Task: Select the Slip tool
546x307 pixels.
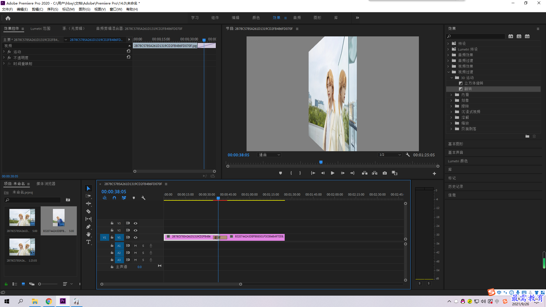Action: (88, 219)
